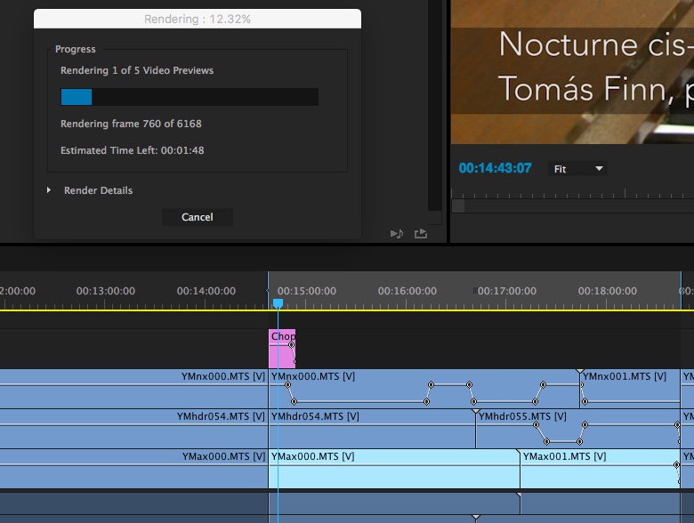Click the Rendering 1 of 5 Video Previews text
The width and height of the screenshot is (694, 523).
click(137, 70)
